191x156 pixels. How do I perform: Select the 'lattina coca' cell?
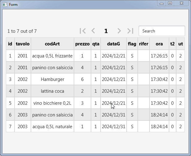pyautogui.click(x=52, y=91)
